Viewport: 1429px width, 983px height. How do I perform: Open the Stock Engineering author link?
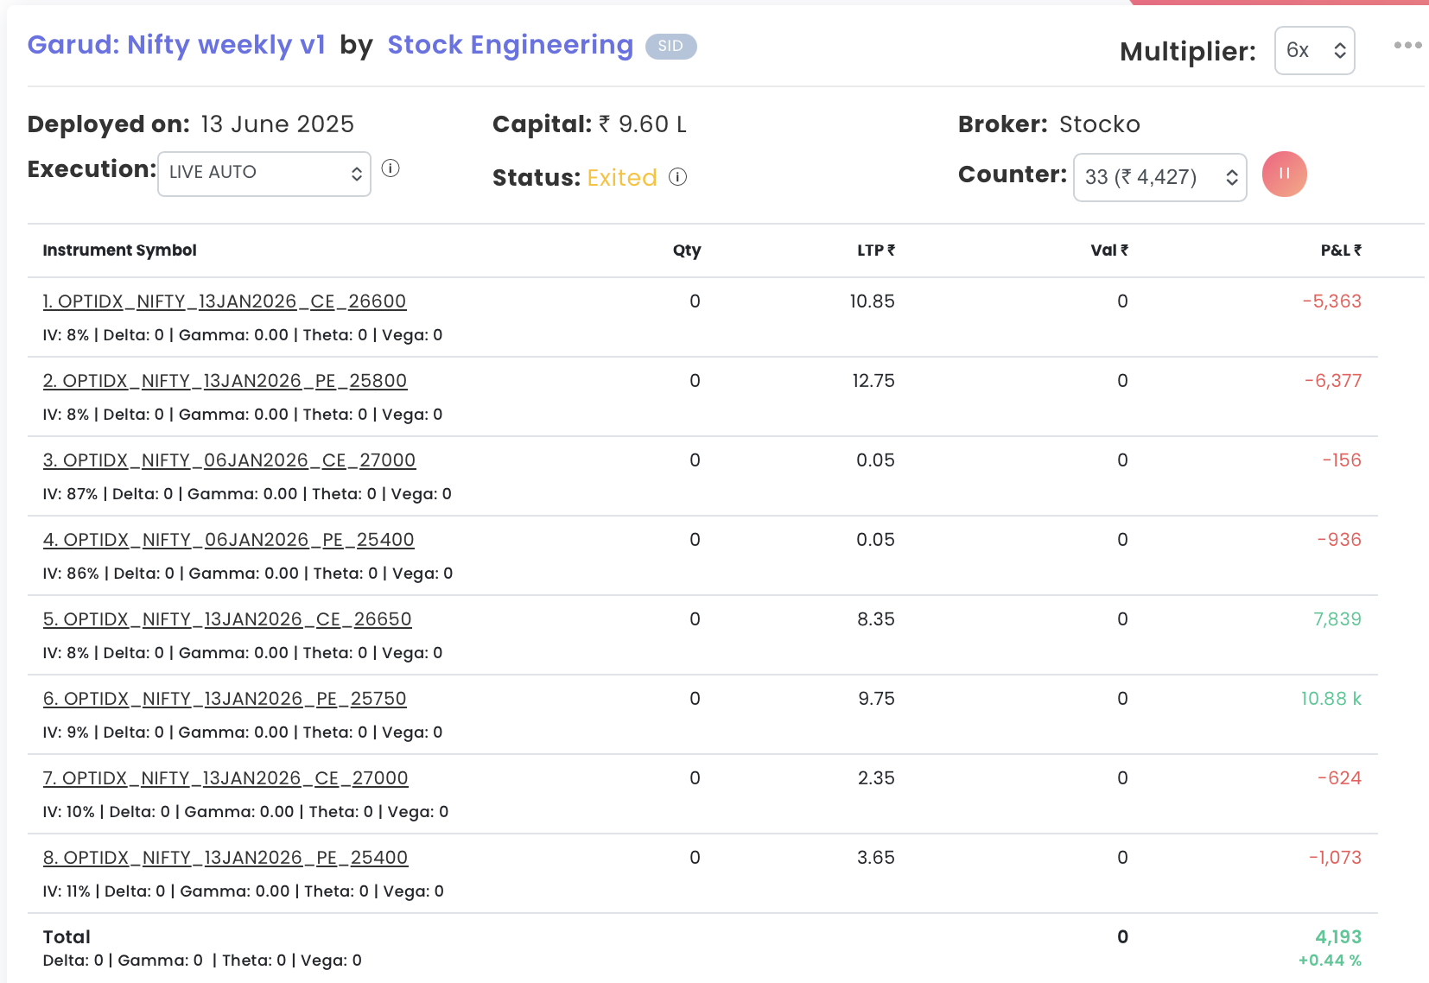click(510, 45)
